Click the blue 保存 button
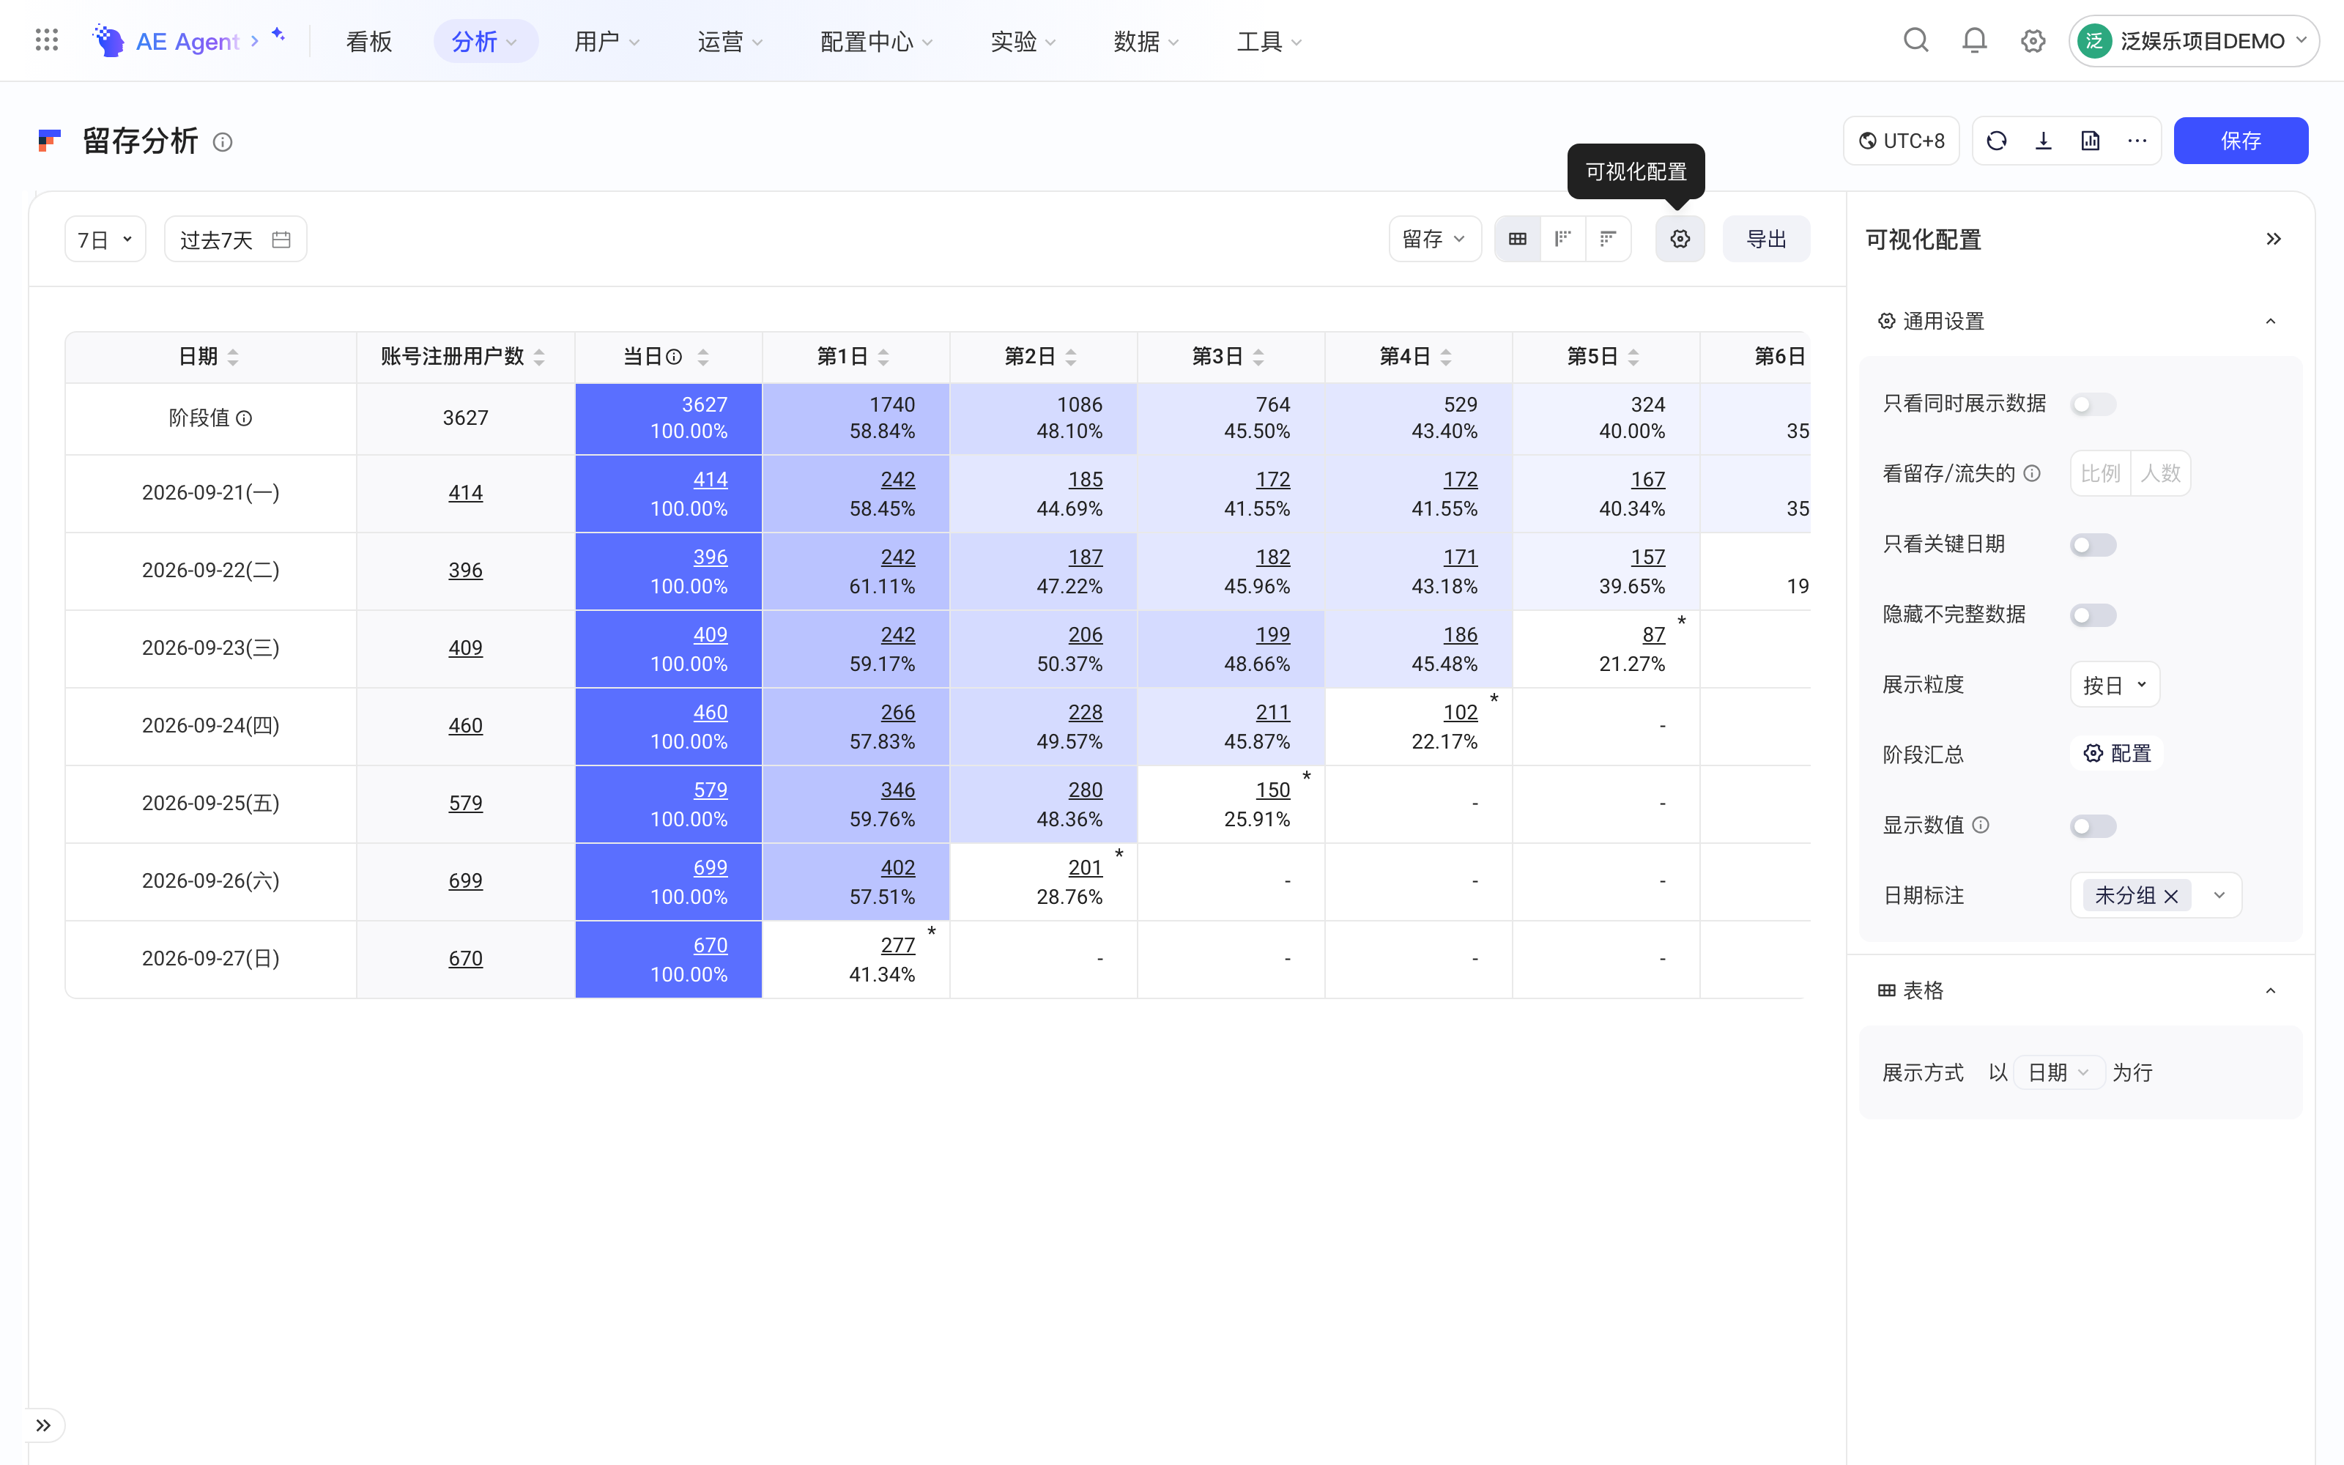 (2241, 141)
